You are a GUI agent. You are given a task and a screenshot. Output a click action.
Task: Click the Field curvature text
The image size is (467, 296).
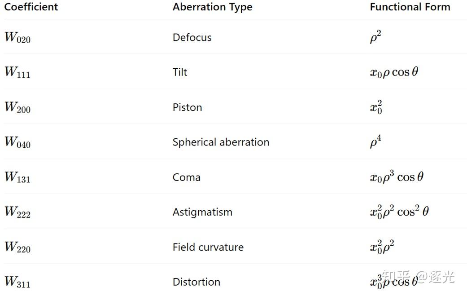coord(208,247)
